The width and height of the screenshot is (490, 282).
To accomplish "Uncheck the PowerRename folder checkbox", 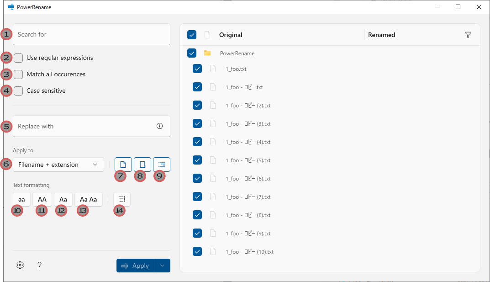I will coord(192,53).
